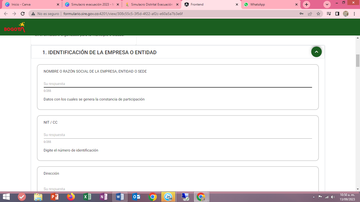Open a new browser tab
The image size is (360, 202).
306,4
